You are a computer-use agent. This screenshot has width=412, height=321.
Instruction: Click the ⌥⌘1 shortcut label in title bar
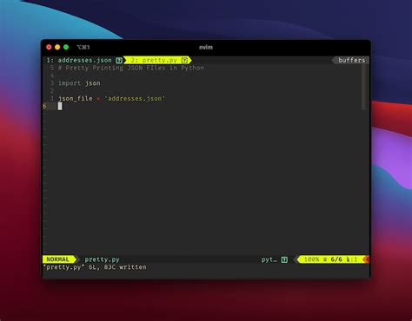coord(83,47)
